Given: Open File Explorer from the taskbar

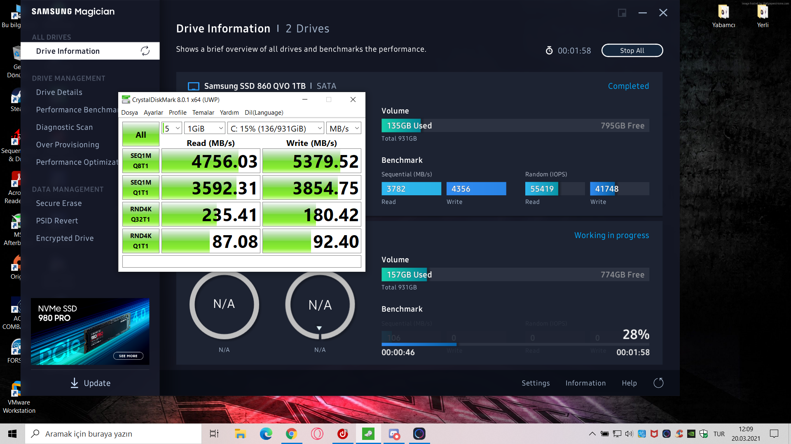Looking at the screenshot, I should click(240, 434).
